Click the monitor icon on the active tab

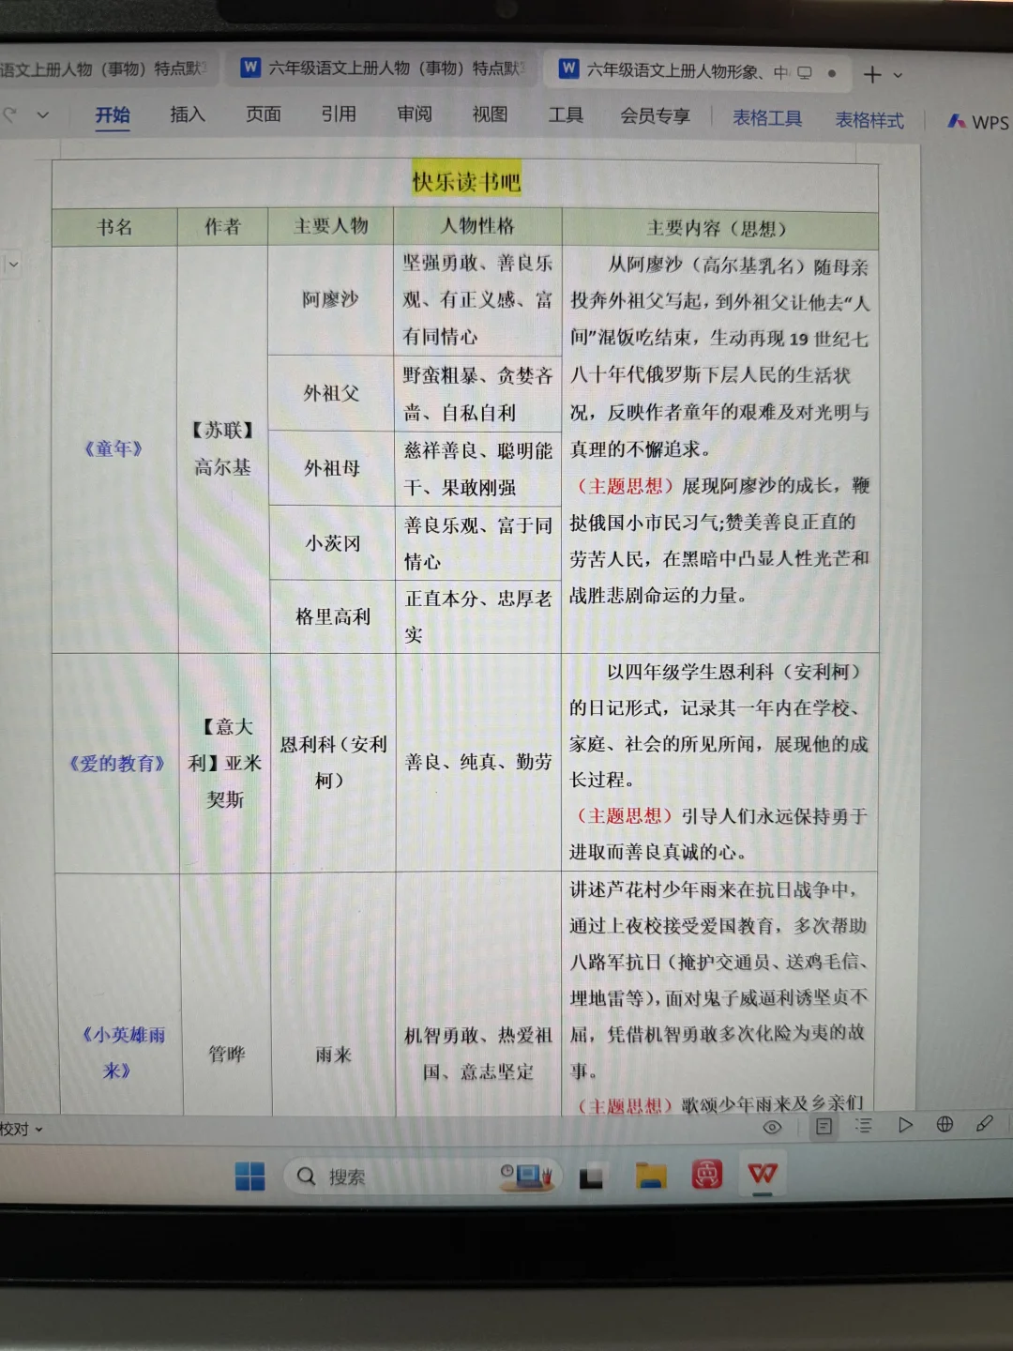pyautogui.click(x=805, y=72)
